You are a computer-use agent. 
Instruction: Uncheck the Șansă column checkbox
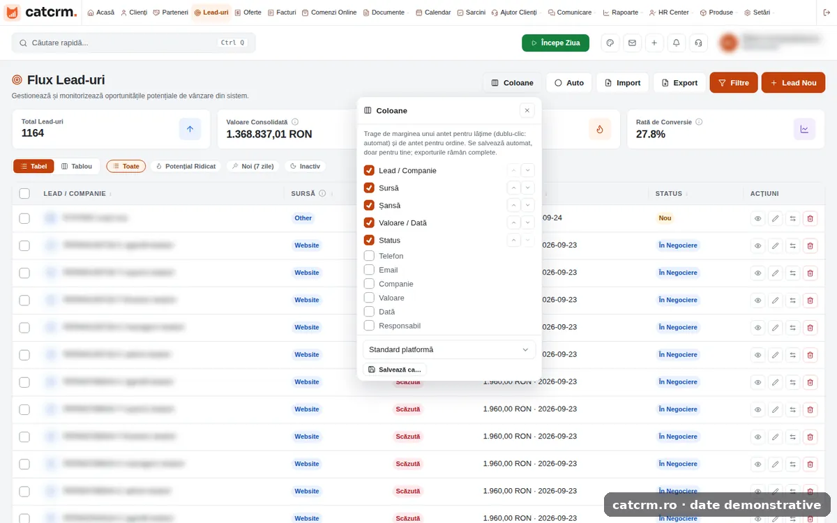(369, 205)
